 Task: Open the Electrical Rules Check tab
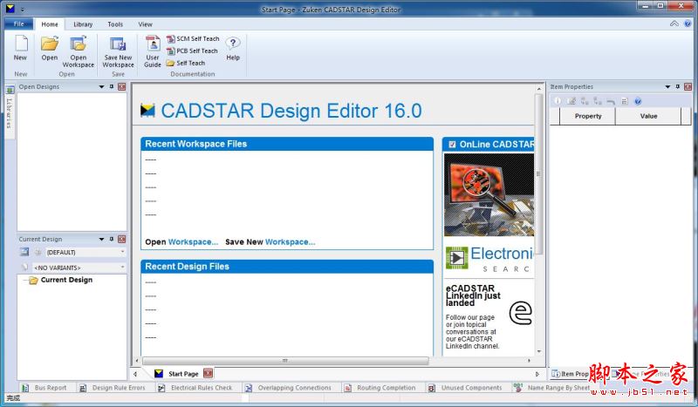195,388
